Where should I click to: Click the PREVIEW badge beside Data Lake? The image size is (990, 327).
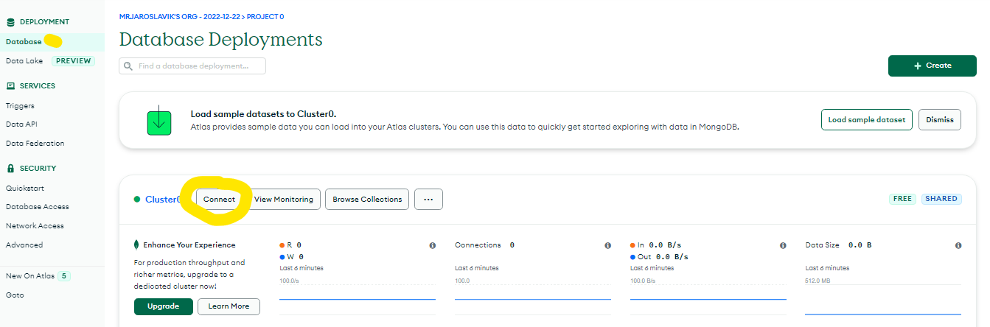click(73, 60)
